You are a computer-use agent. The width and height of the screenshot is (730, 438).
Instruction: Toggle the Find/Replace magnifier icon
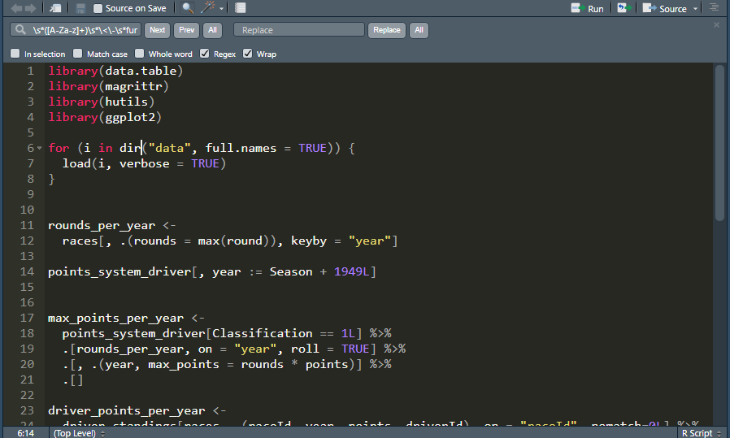point(188,8)
